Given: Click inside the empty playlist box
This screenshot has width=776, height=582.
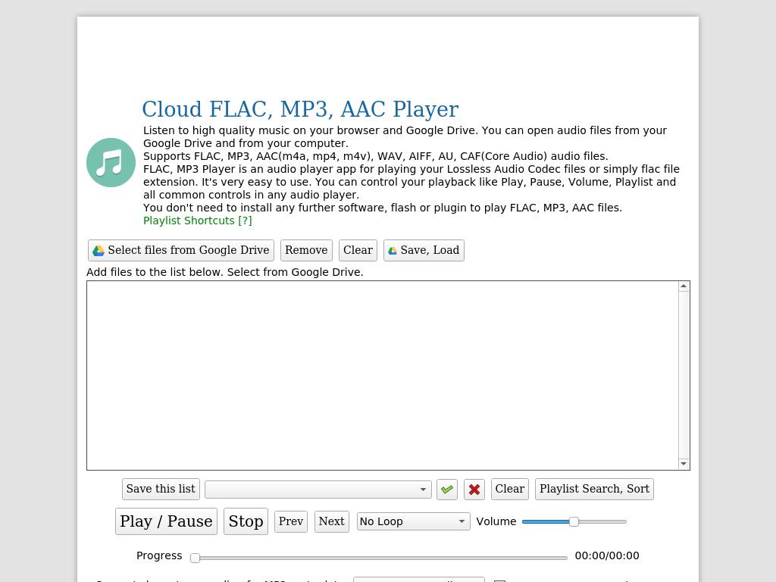Looking at the screenshot, I should tap(383, 375).
